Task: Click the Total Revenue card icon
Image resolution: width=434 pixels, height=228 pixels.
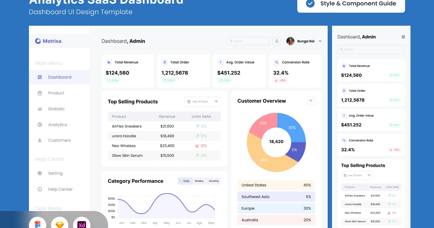Action: 109,62
